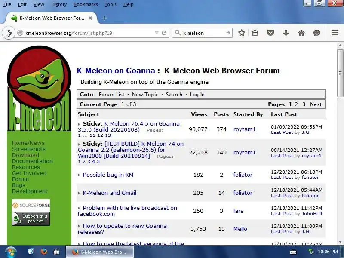The height and width of the screenshot is (258, 344).
Task: Click the search box containing k-meleon
Action: click(x=203, y=33)
